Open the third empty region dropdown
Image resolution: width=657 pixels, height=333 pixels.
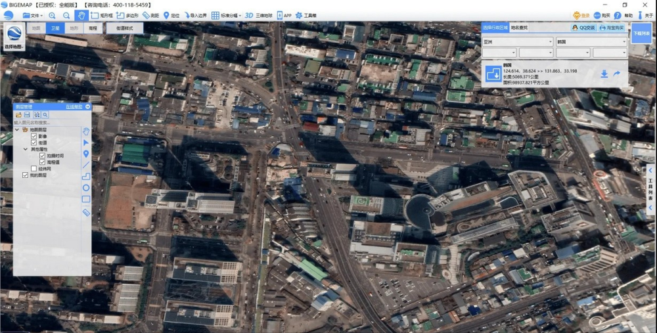[x=573, y=53]
